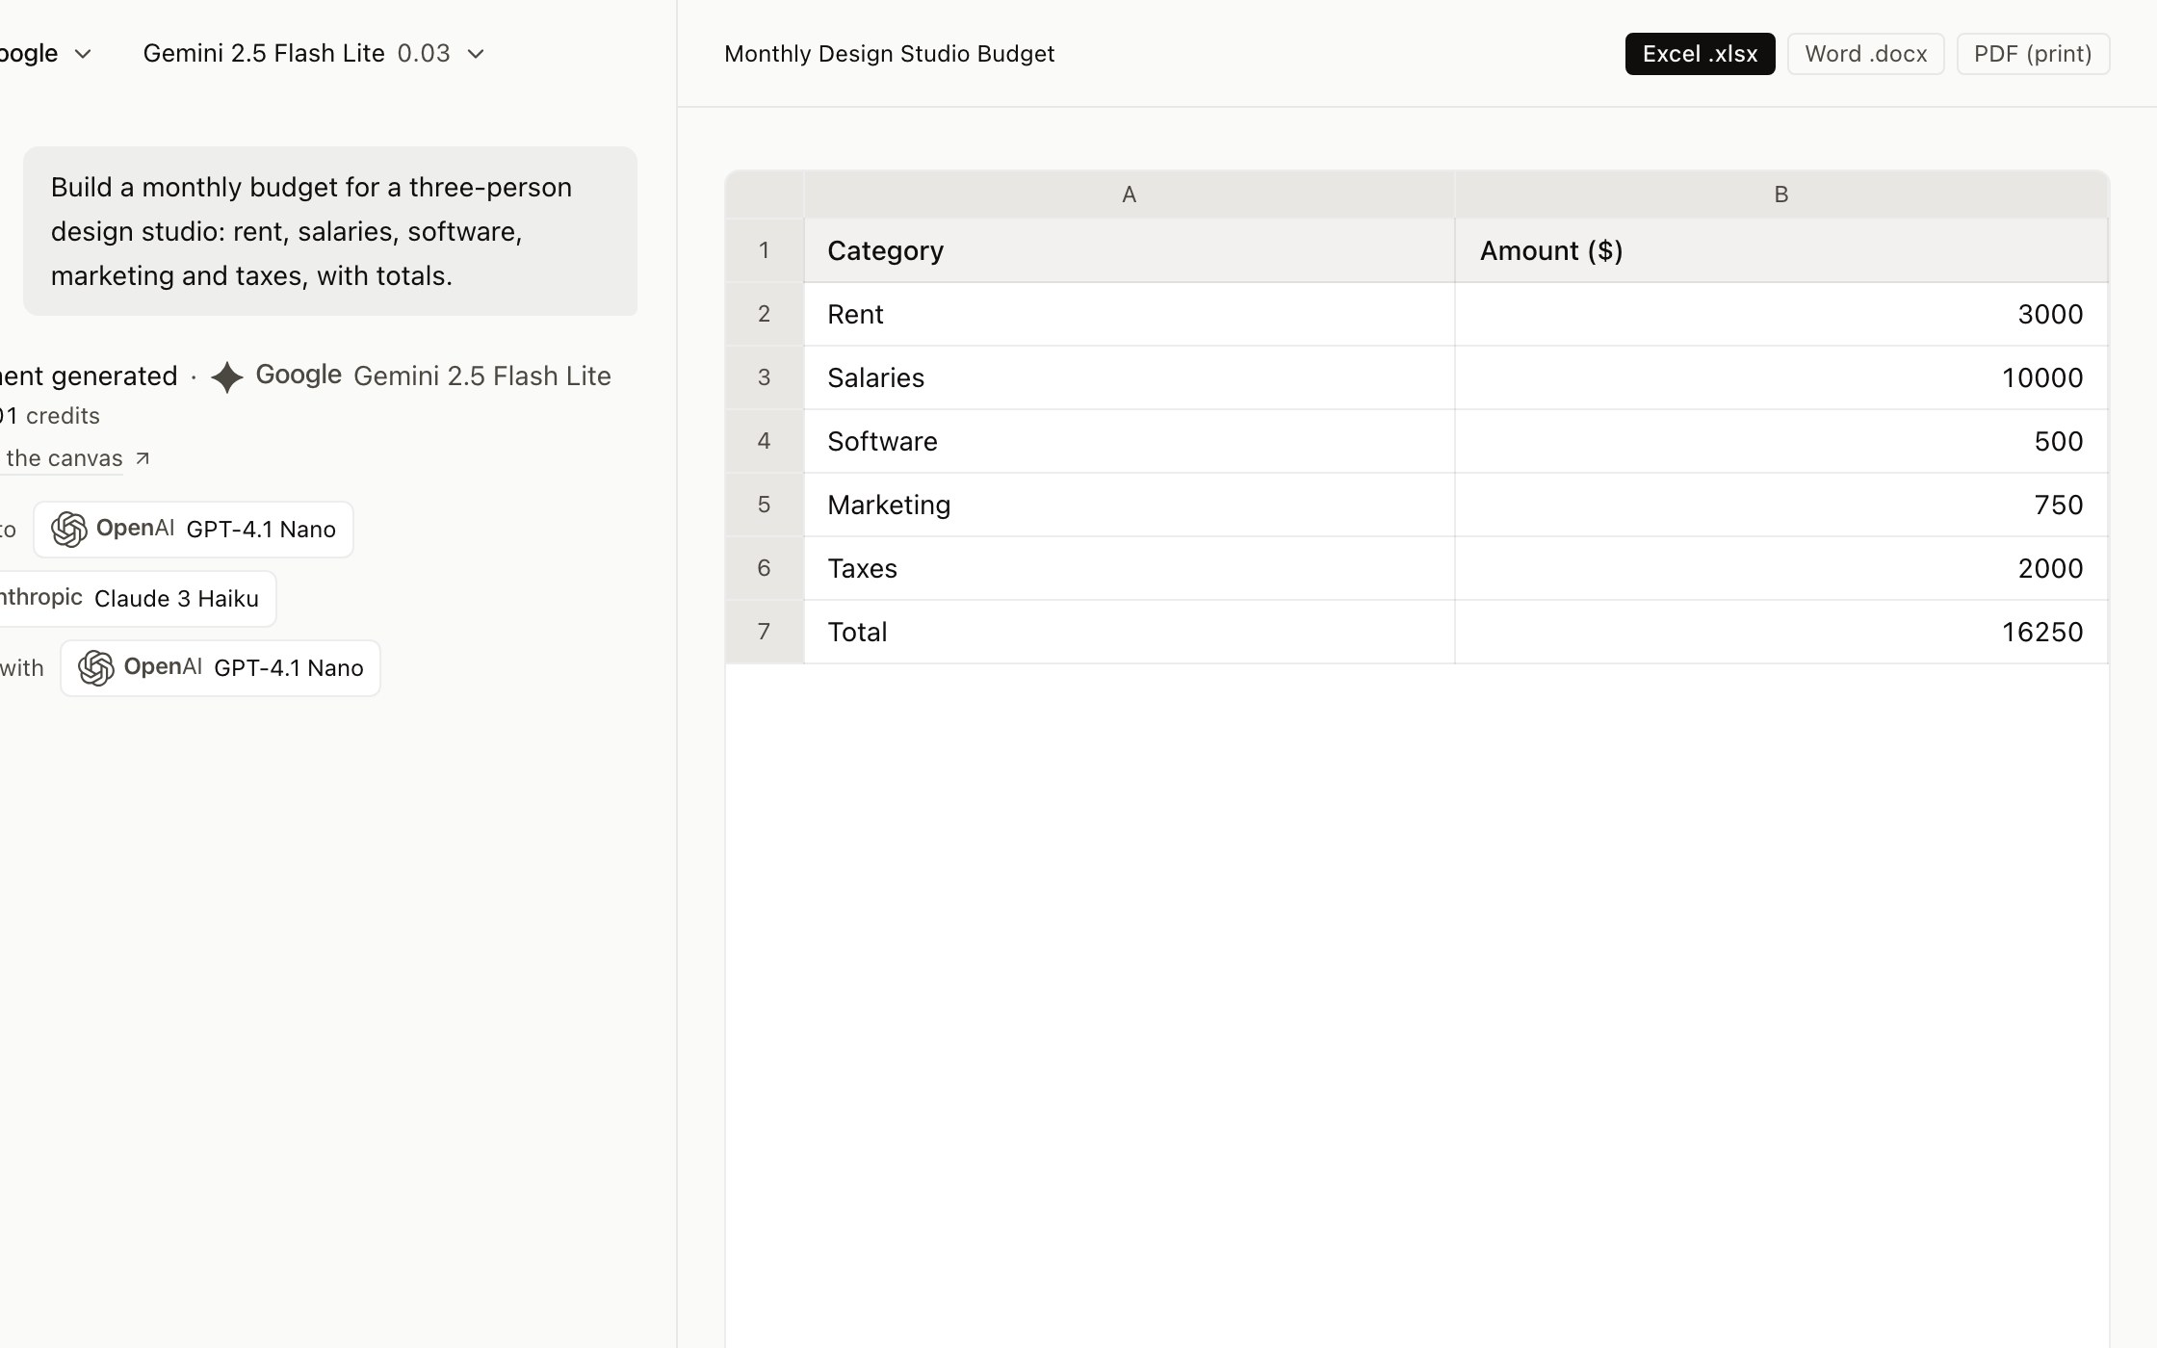Choose the lower GPT-4.1 Nano chip after 'with'
The image size is (2157, 1348).
(221, 668)
